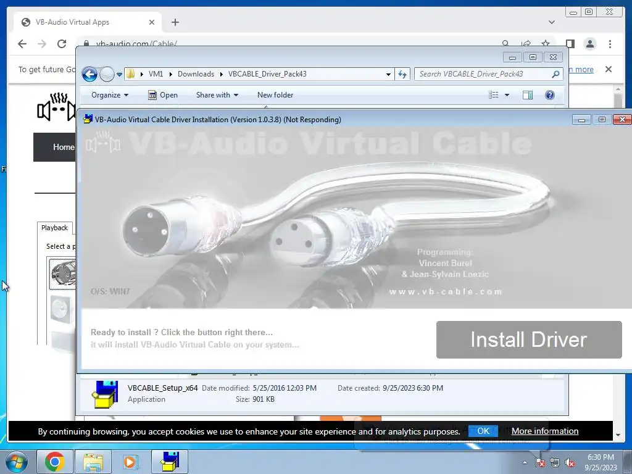632x474 pixels.
Task: Create a New folder in Explorer
Action: (x=275, y=94)
